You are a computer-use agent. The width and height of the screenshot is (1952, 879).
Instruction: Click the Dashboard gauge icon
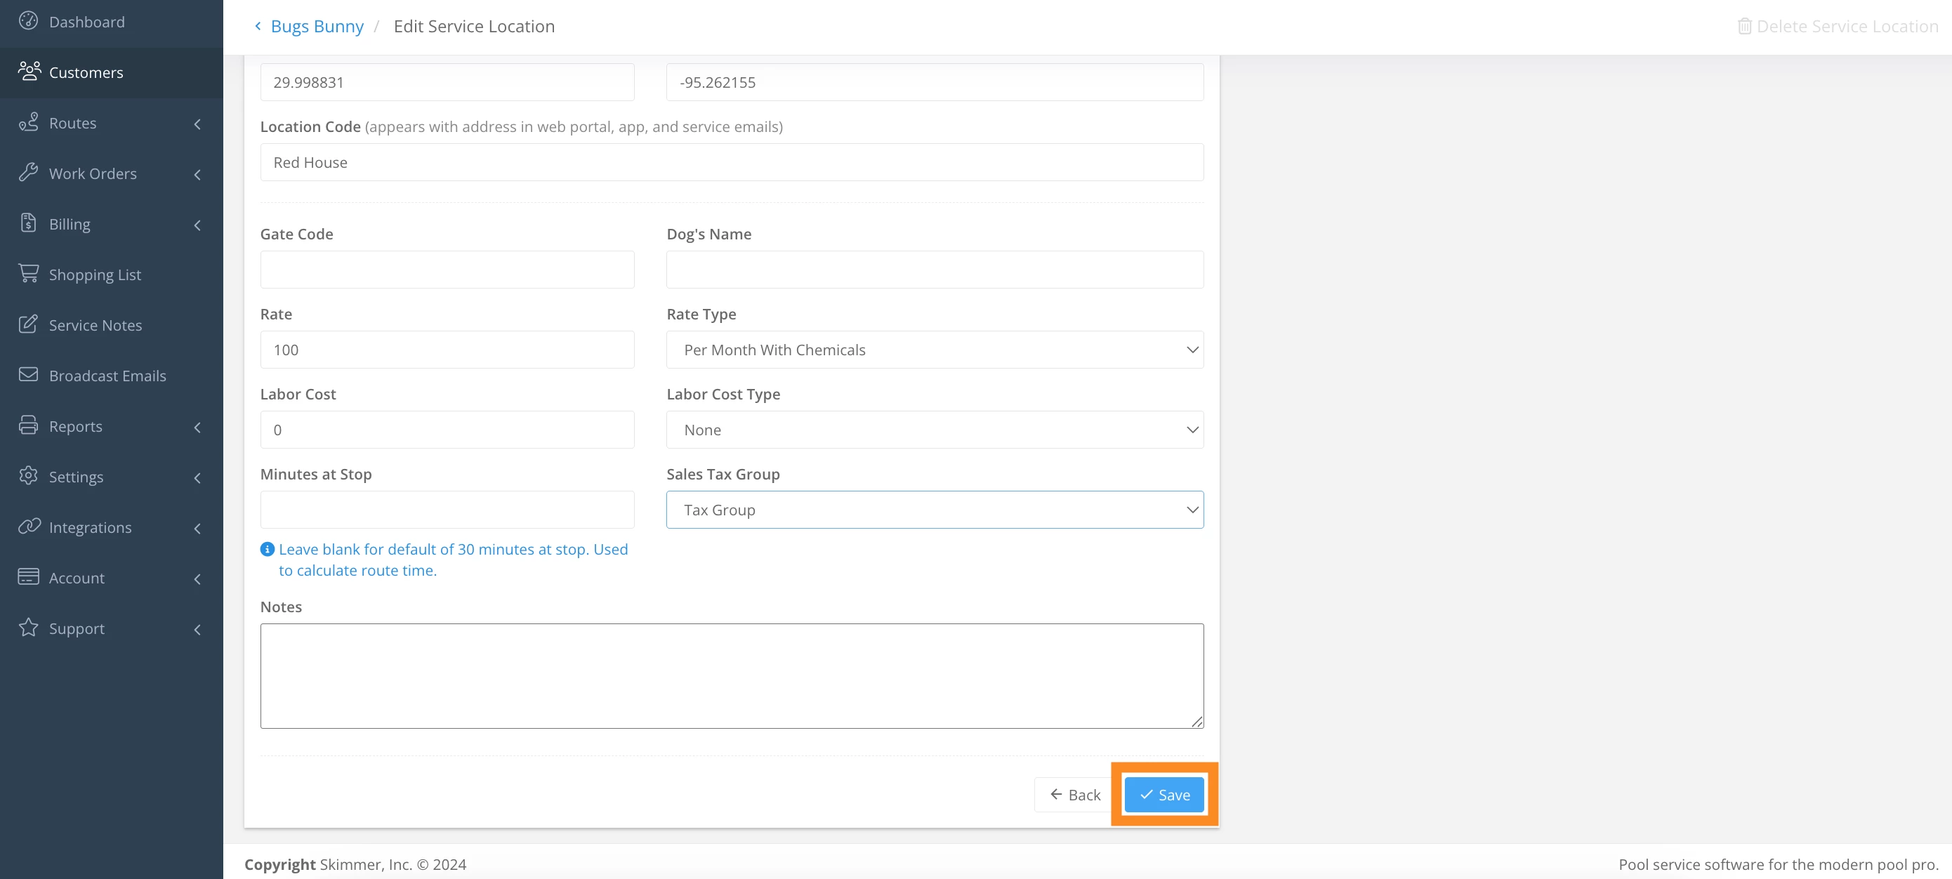point(28,21)
